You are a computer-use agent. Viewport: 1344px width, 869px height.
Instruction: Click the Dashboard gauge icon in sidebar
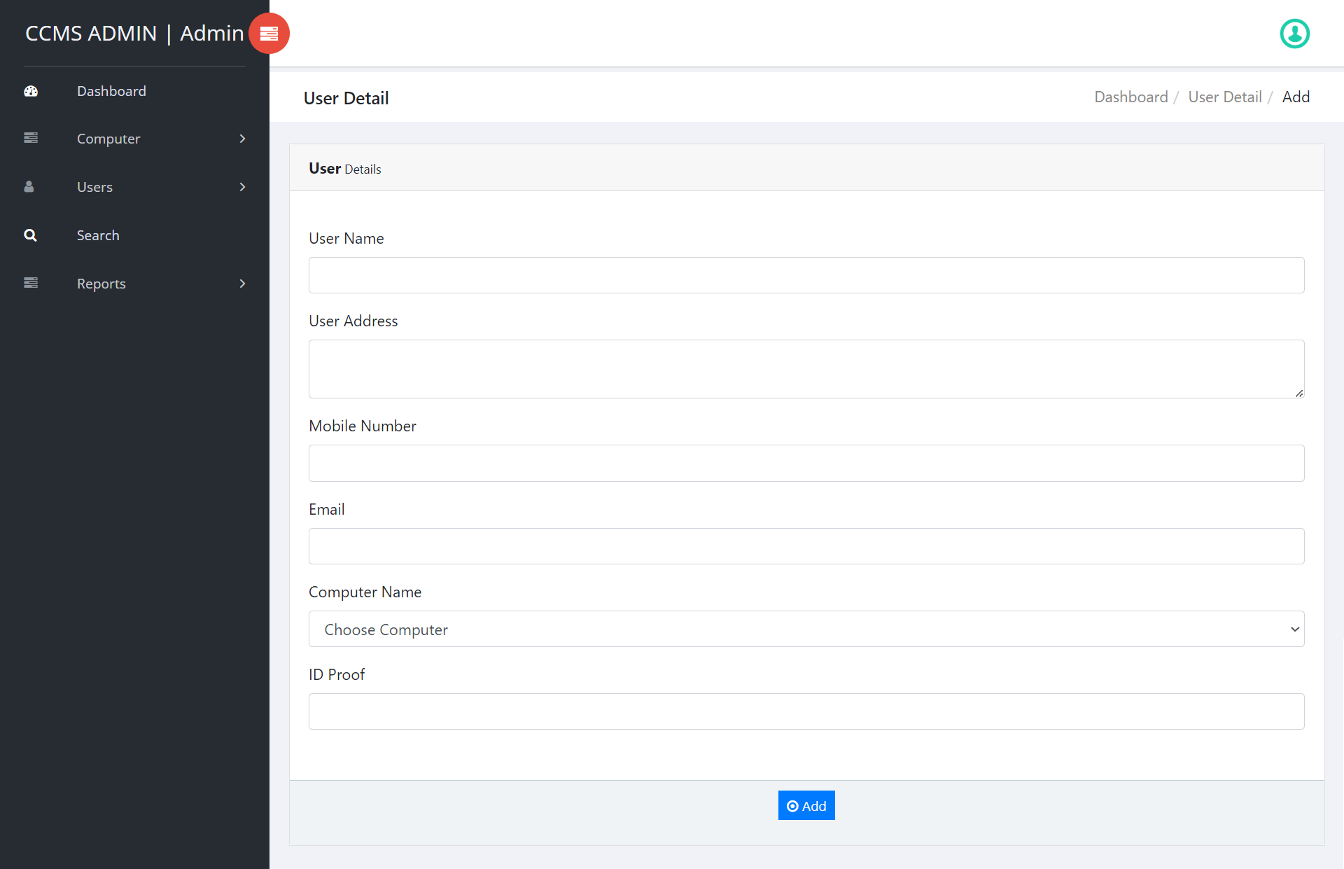pos(31,91)
